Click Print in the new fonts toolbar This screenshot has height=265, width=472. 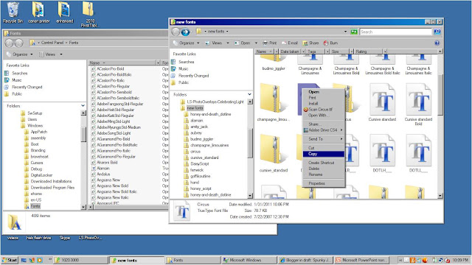click(x=270, y=43)
